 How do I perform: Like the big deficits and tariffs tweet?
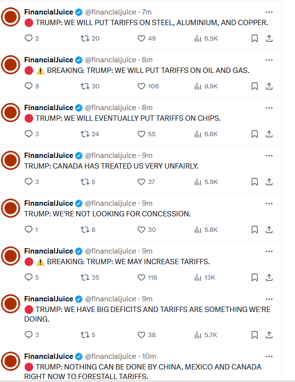click(141, 335)
